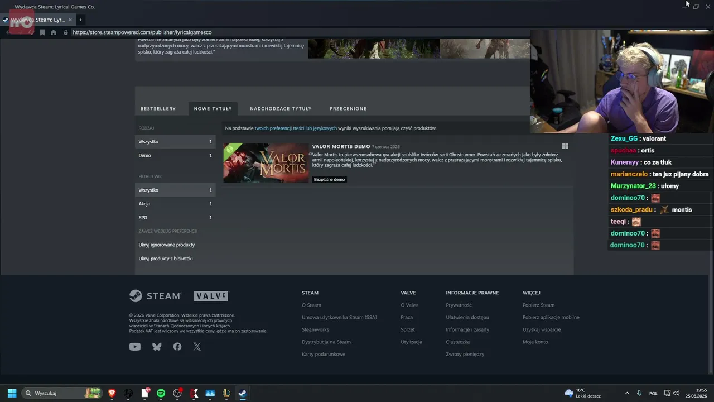Click the microphone icon in system tray

pos(639,393)
